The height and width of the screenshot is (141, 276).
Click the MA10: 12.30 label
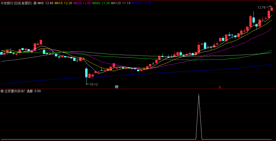(63, 3)
